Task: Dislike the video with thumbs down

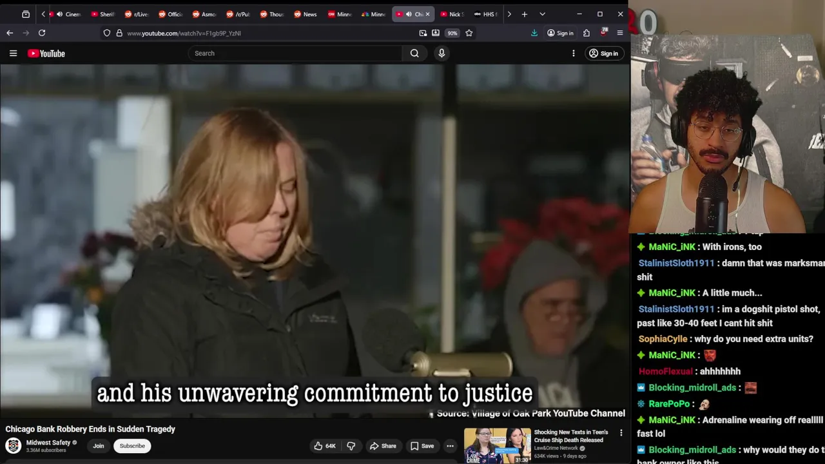Action: point(351,446)
